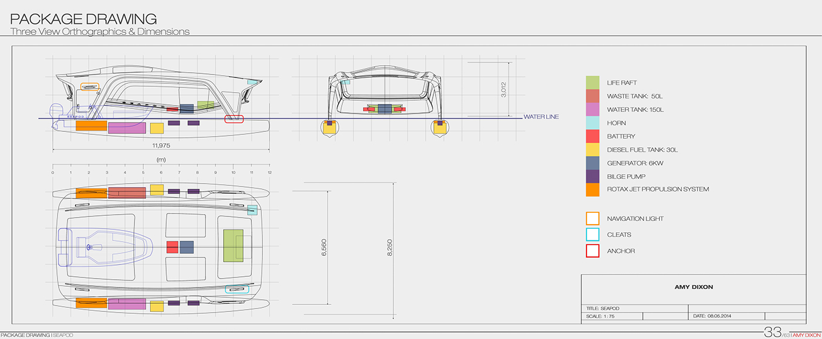Select the '(m)' unit label above ruler
The image size is (822, 339).
(160, 160)
